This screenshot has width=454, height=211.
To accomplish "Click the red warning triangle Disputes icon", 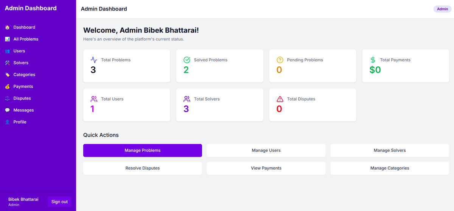I will point(280,99).
